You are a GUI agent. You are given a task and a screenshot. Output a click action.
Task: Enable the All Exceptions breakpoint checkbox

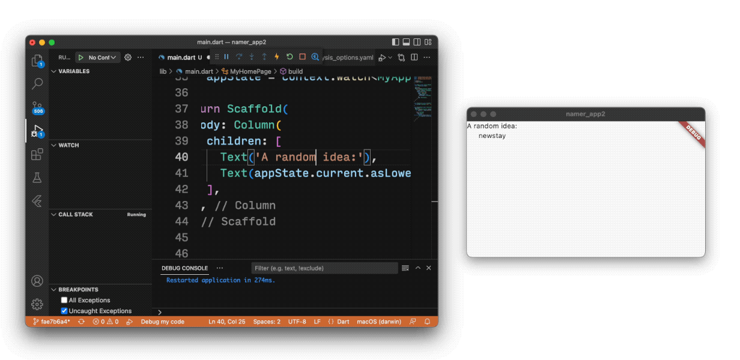pyautogui.click(x=64, y=300)
